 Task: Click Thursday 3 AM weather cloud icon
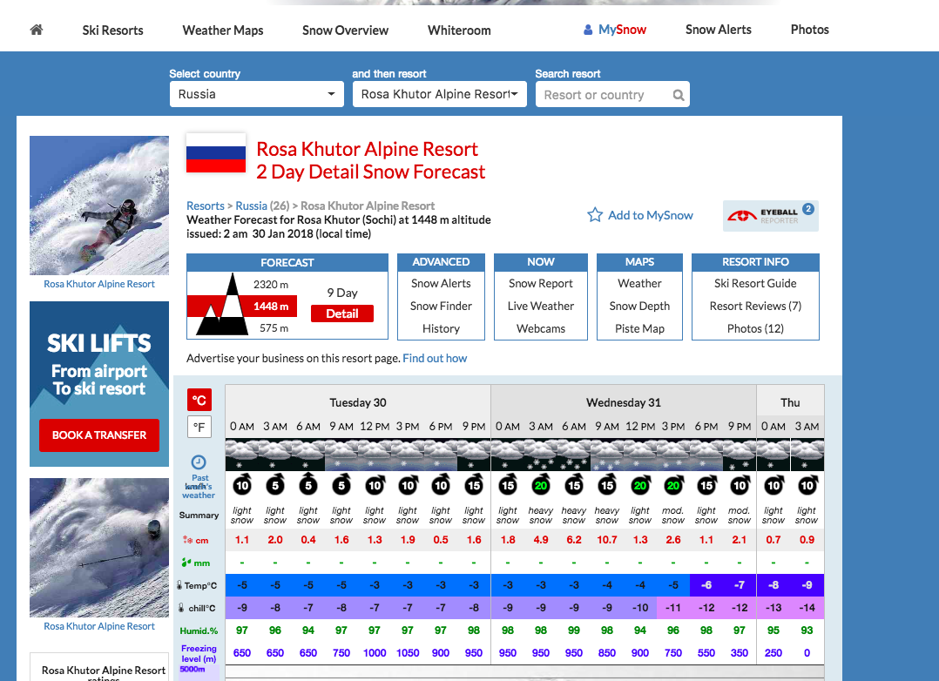tap(807, 455)
